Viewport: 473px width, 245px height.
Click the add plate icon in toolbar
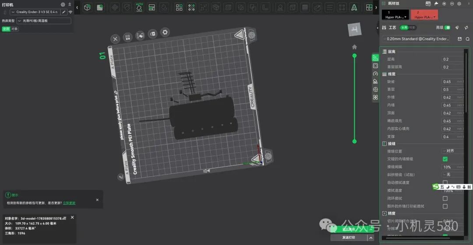[x=100, y=7]
